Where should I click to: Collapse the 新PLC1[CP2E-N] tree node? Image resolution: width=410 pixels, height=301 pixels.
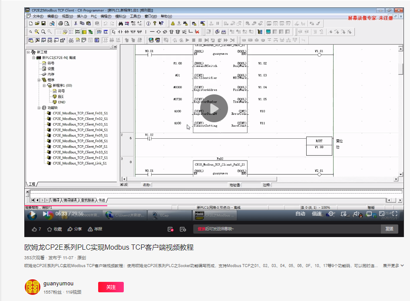(x=33, y=57)
